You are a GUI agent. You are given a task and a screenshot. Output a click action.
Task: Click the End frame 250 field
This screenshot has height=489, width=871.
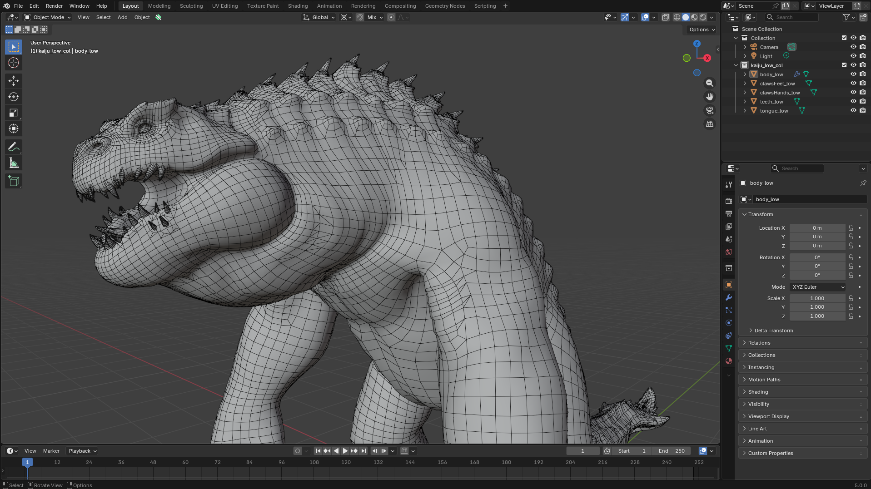(672, 451)
